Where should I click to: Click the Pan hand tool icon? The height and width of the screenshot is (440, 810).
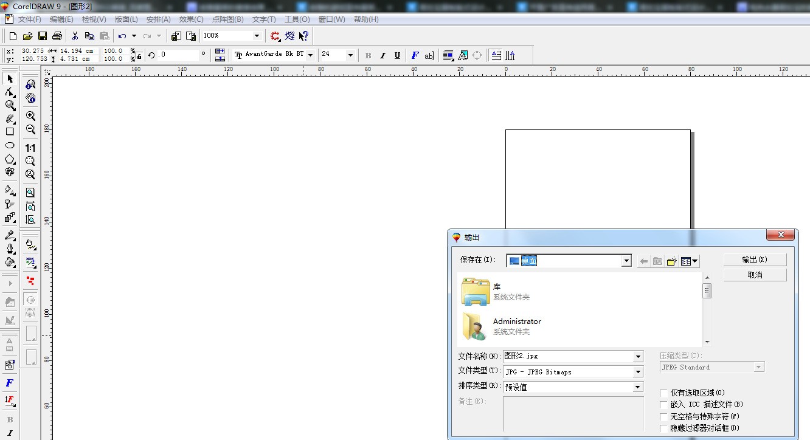click(x=30, y=98)
